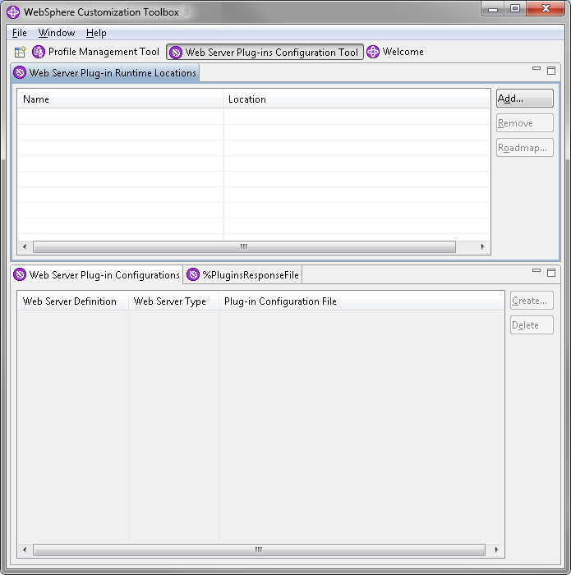Minimize the Runtime Locations view panel
Image resolution: width=571 pixels, height=575 pixels.
(536, 68)
